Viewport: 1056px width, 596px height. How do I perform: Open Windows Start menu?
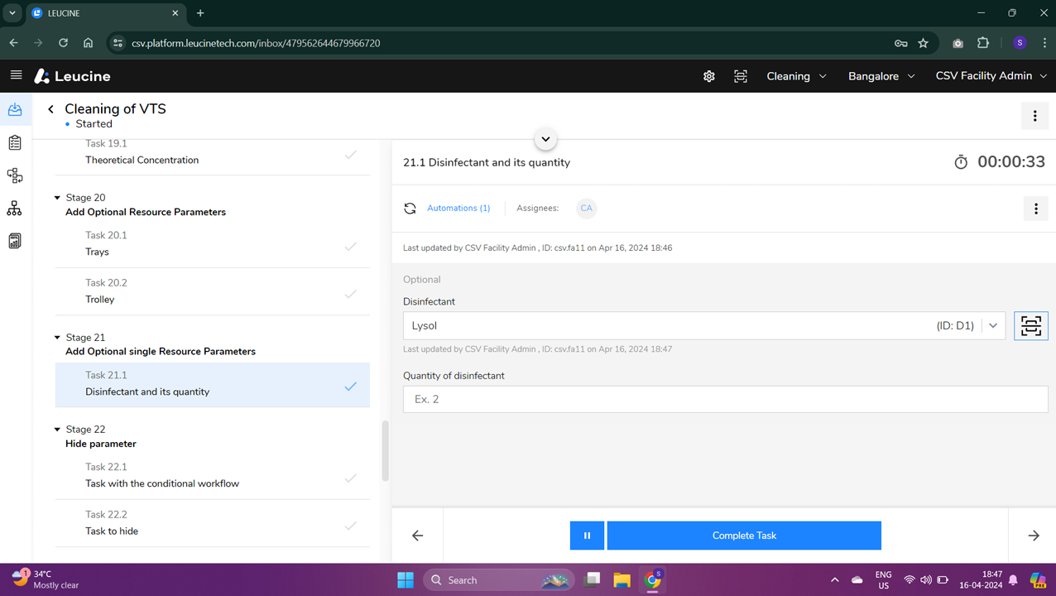coord(406,580)
